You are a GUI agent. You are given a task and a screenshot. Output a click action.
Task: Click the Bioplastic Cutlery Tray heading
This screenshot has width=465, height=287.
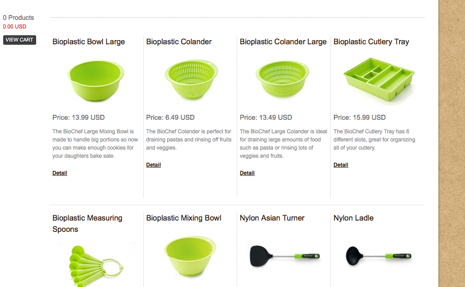click(371, 42)
